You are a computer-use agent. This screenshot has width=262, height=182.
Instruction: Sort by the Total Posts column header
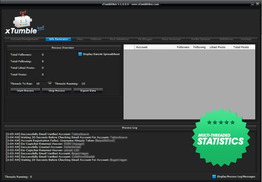coord(241,47)
